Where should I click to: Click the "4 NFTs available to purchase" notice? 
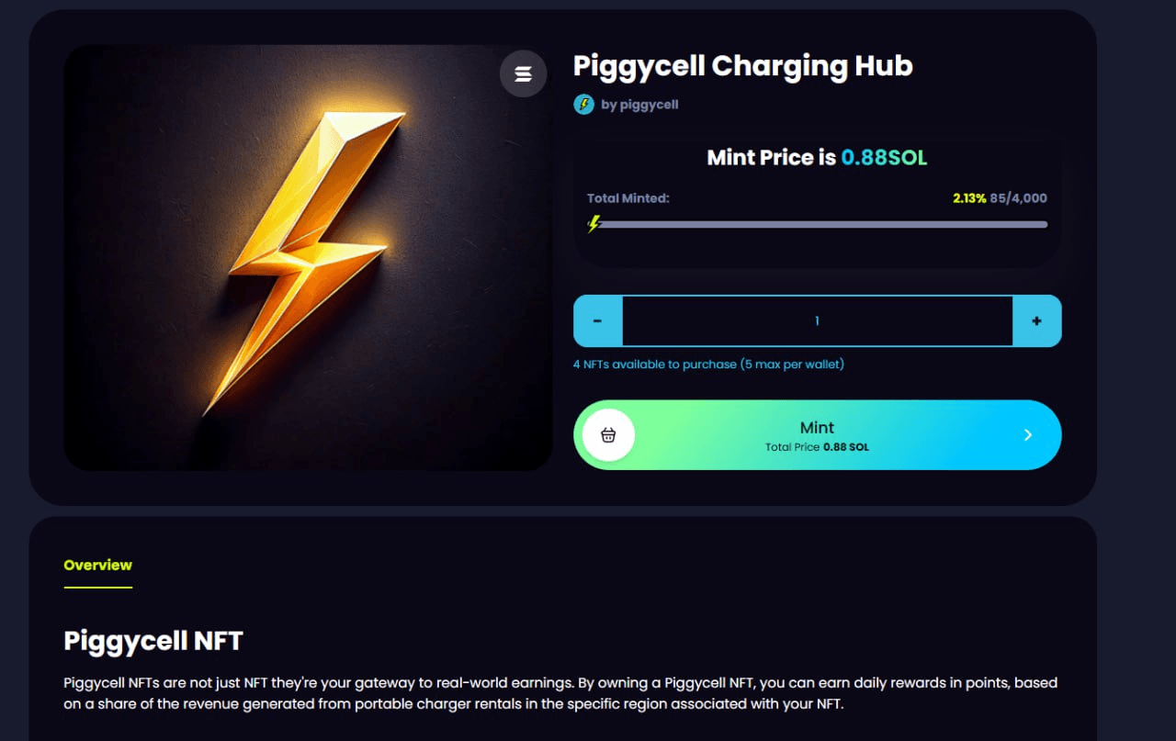708,365
